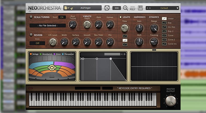Adjust the Dynamics Range knob

(154, 28)
